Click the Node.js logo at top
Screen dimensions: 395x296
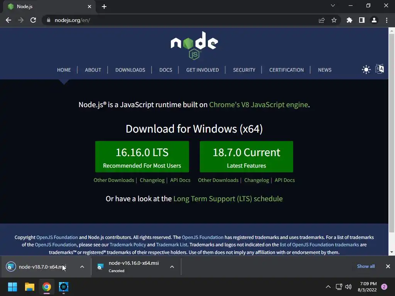coord(194,45)
